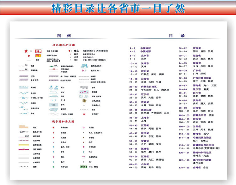
Task: Open the 江苏省 contents entry
Action: pyautogui.click(x=145, y=126)
